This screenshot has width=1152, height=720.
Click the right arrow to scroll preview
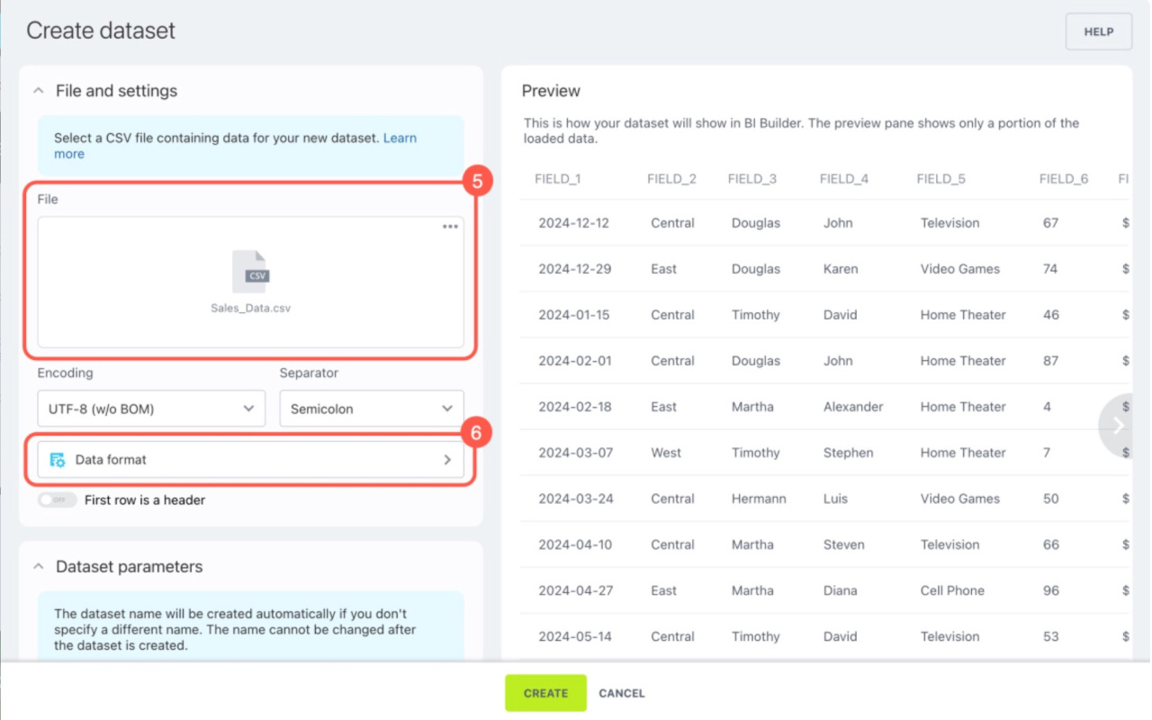pos(1119,425)
